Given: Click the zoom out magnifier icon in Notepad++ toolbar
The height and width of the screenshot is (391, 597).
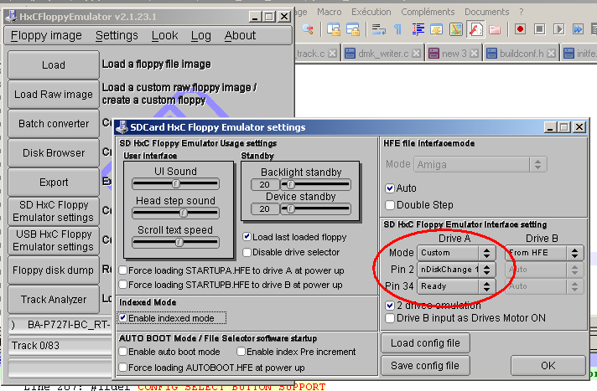Looking at the screenshot, I should (308, 29).
